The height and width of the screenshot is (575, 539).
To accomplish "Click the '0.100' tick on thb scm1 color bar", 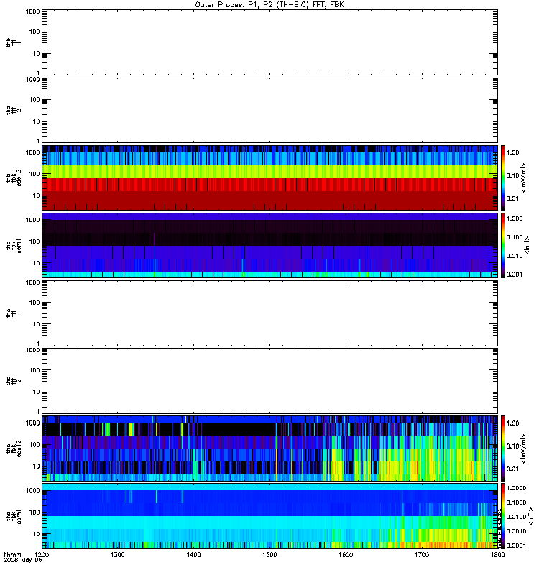I will tap(514, 237).
